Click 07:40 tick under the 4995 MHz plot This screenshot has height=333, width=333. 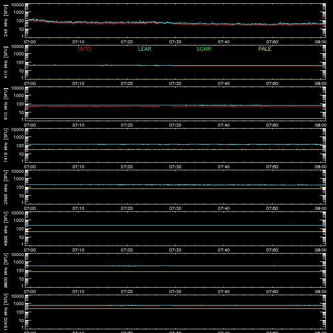point(224,250)
